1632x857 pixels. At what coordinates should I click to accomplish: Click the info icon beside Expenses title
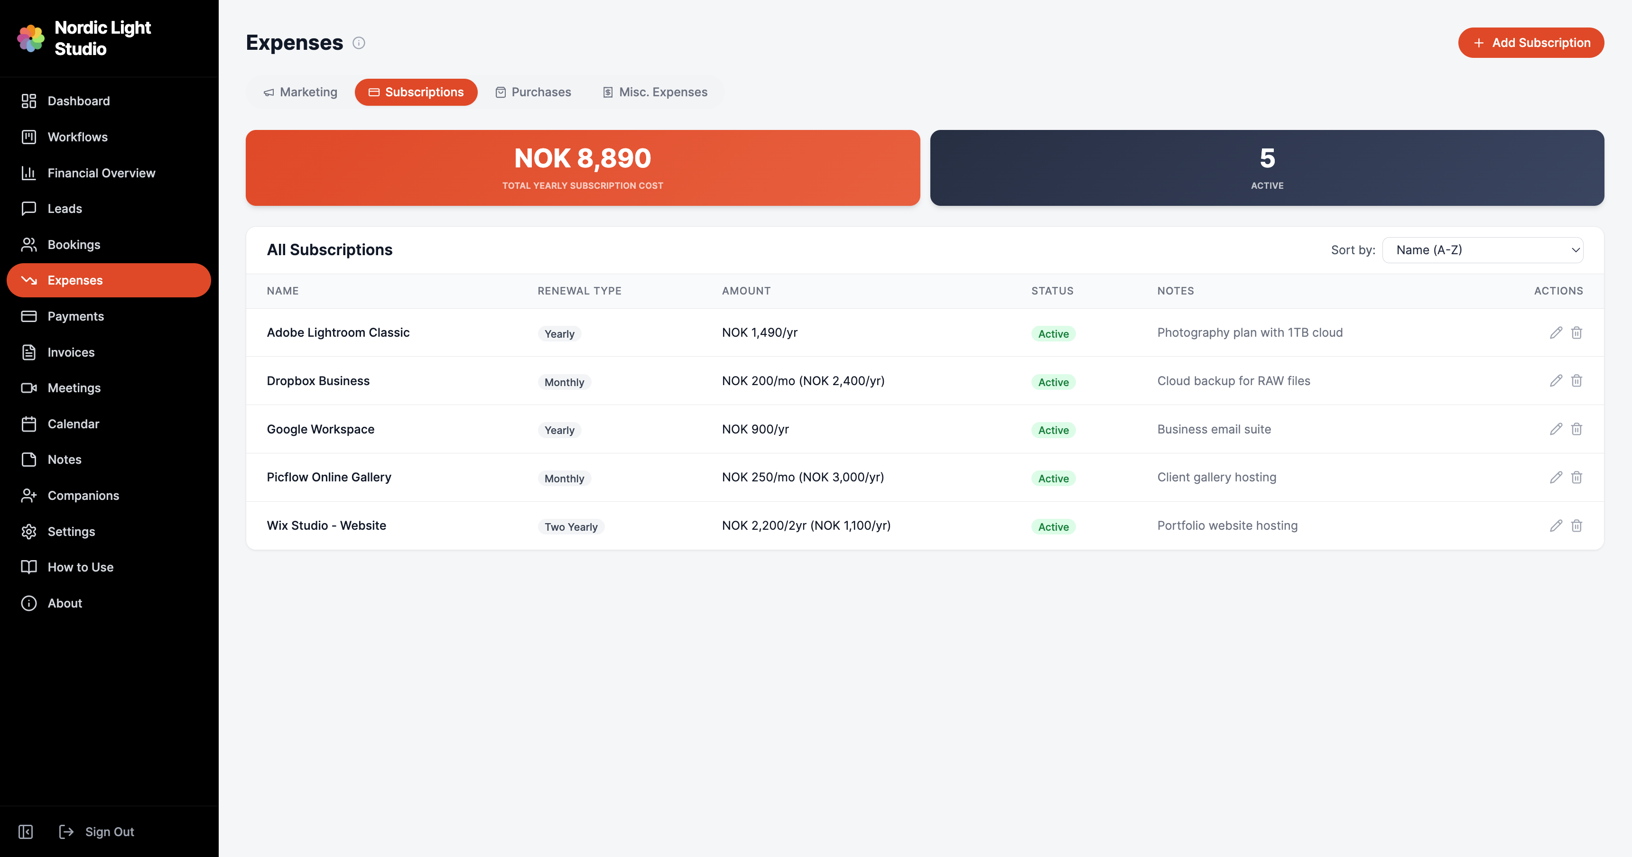(359, 43)
